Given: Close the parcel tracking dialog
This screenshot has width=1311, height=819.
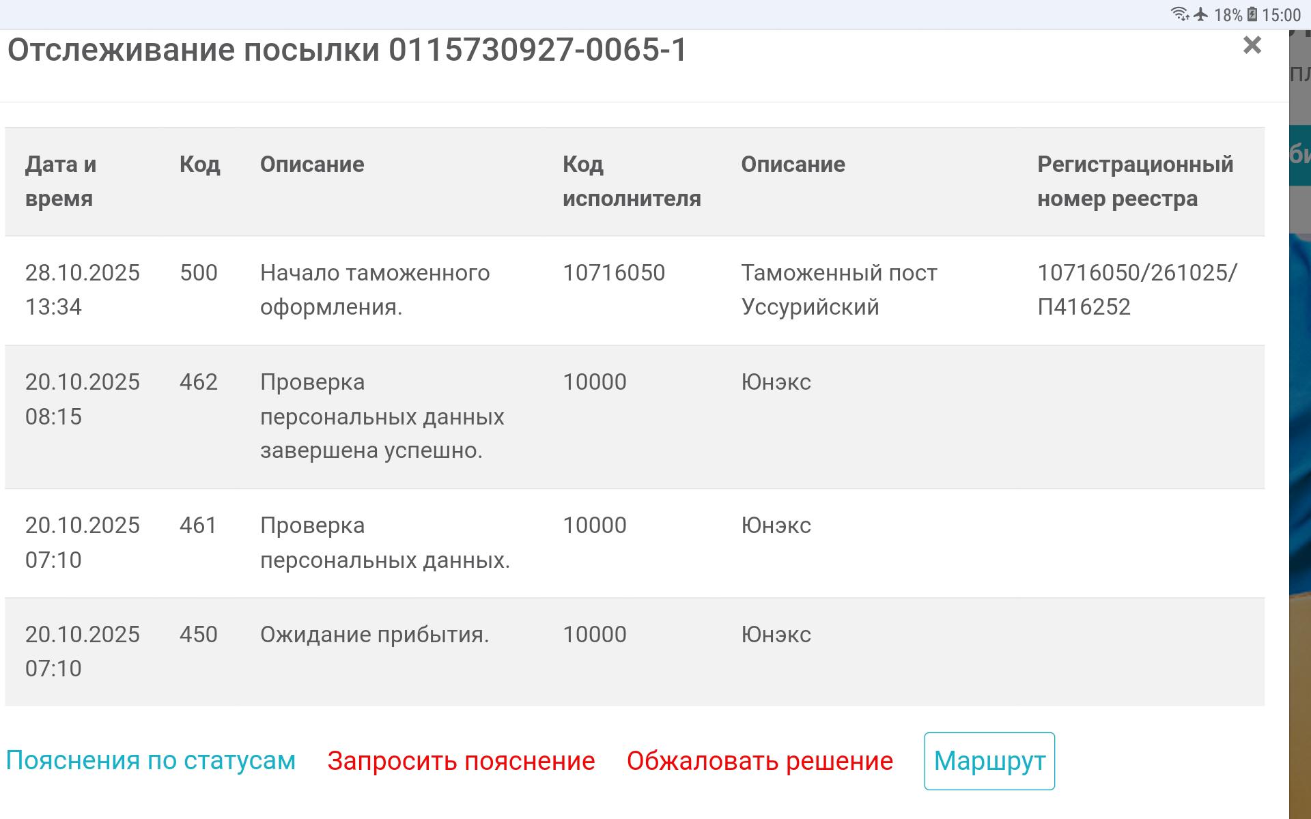Looking at the screenshot, I should click(x=1252, y=45).
